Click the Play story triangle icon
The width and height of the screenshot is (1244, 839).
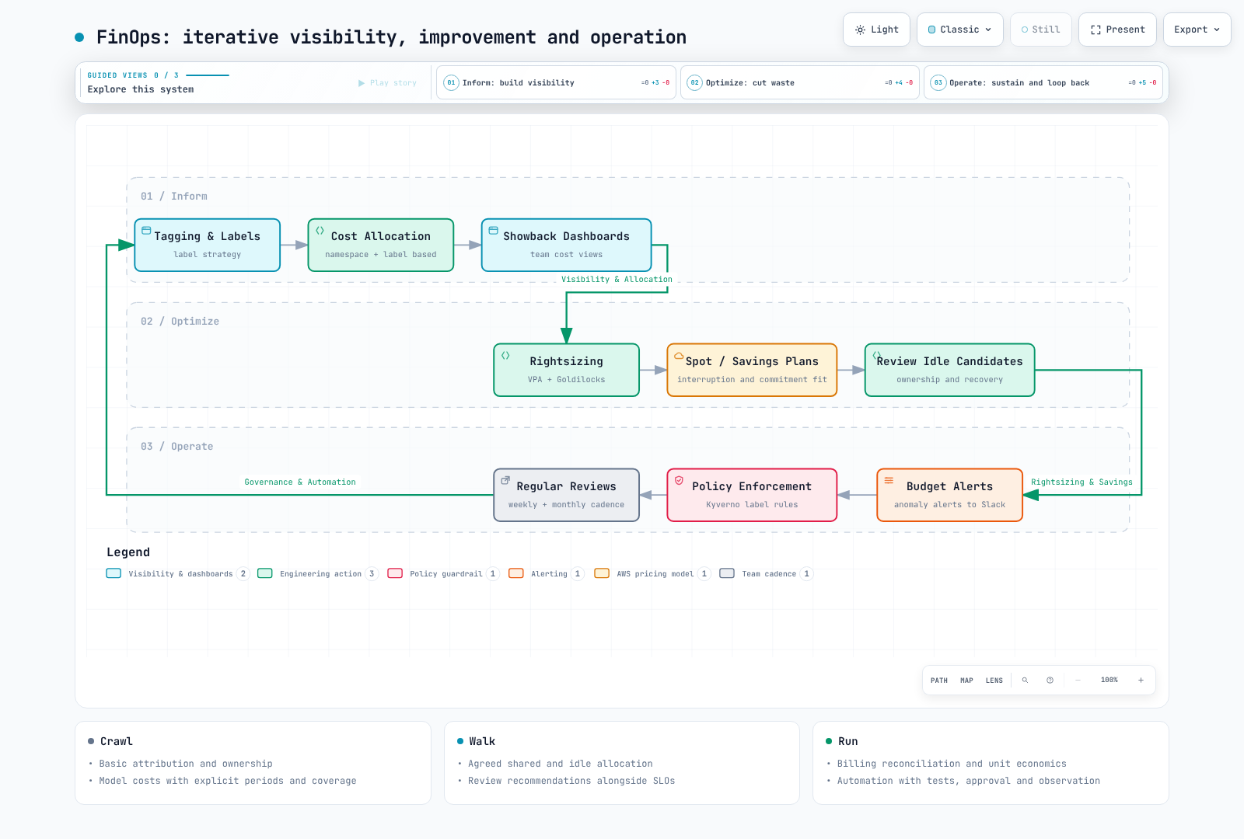362,83
